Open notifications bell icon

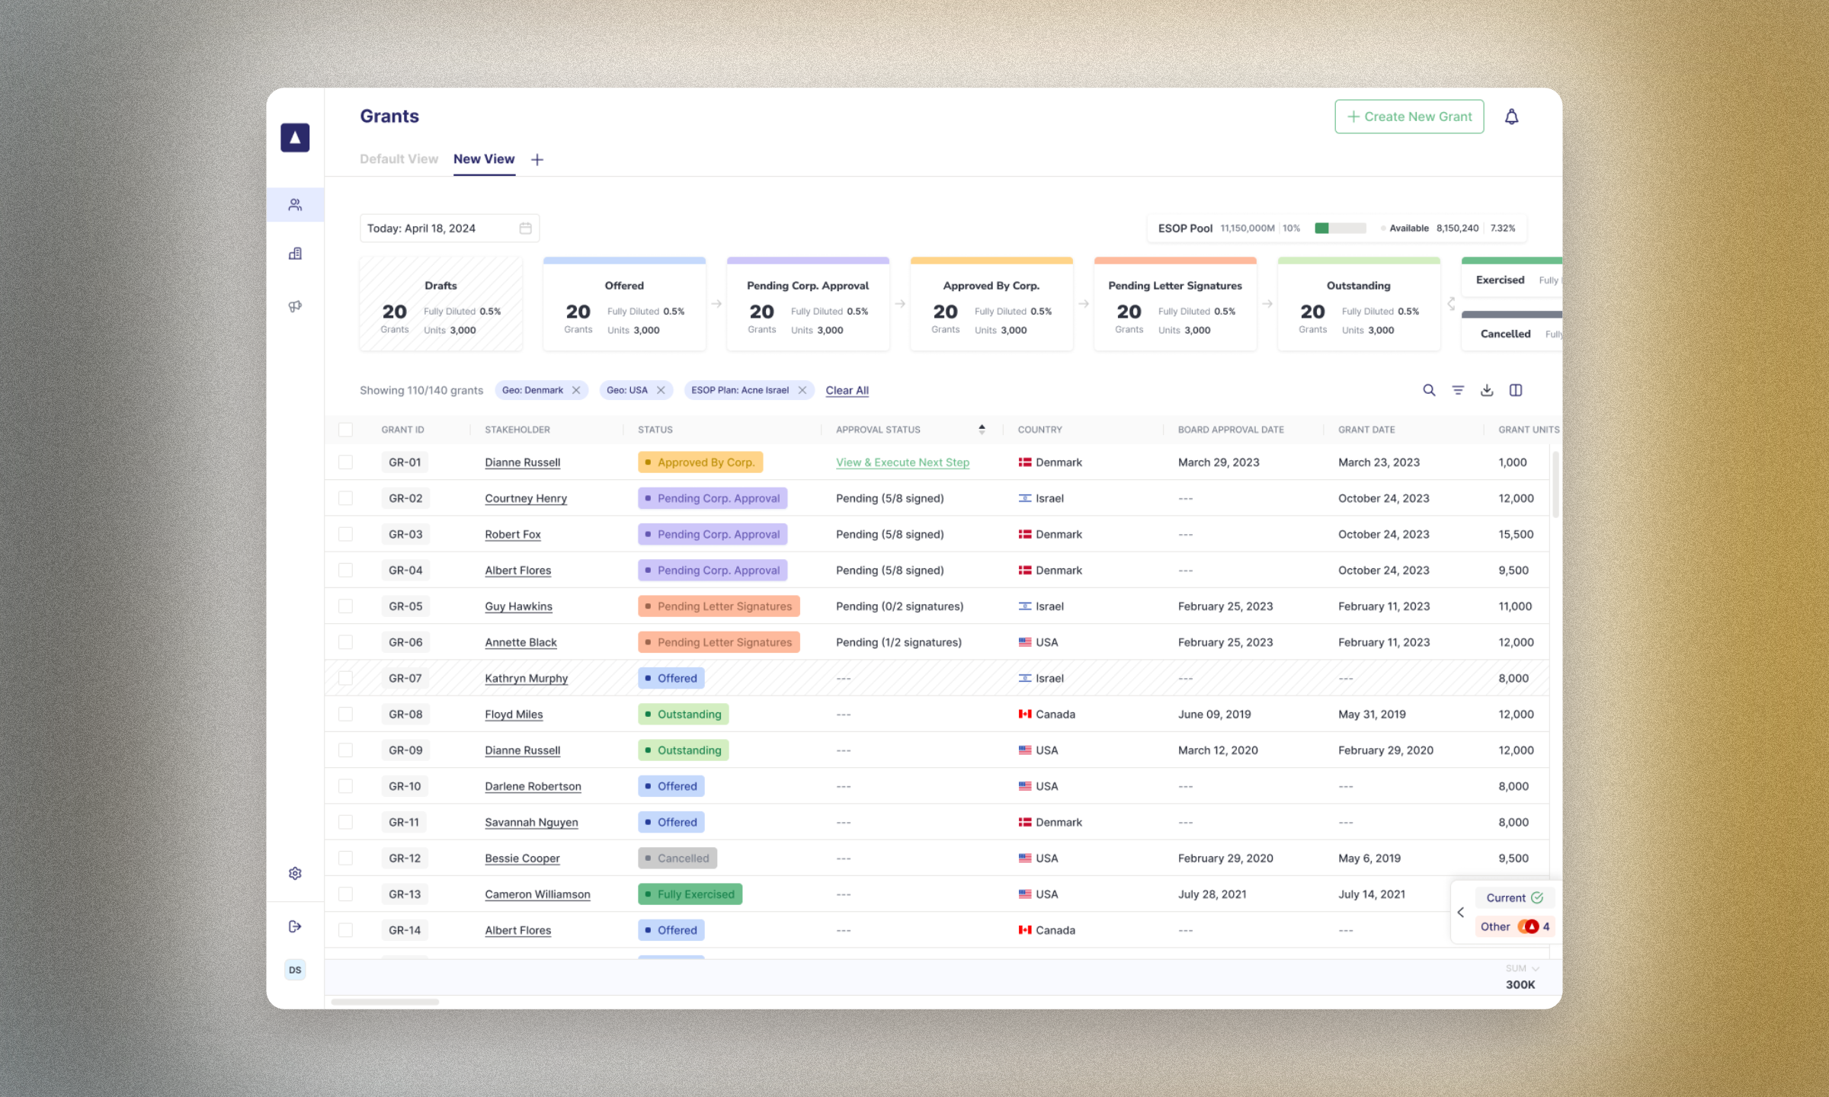tap(1511, 117)
